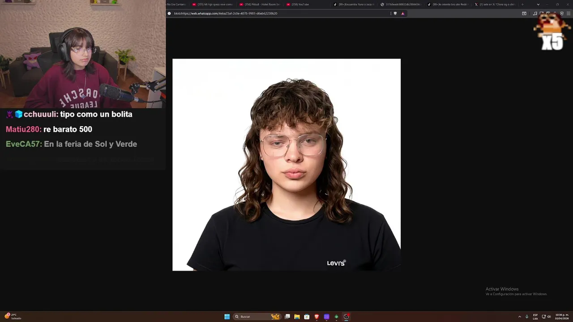Click chat username Matiu280
The image size is (573, 322).
pyautogui.click(x=23, y=129)
